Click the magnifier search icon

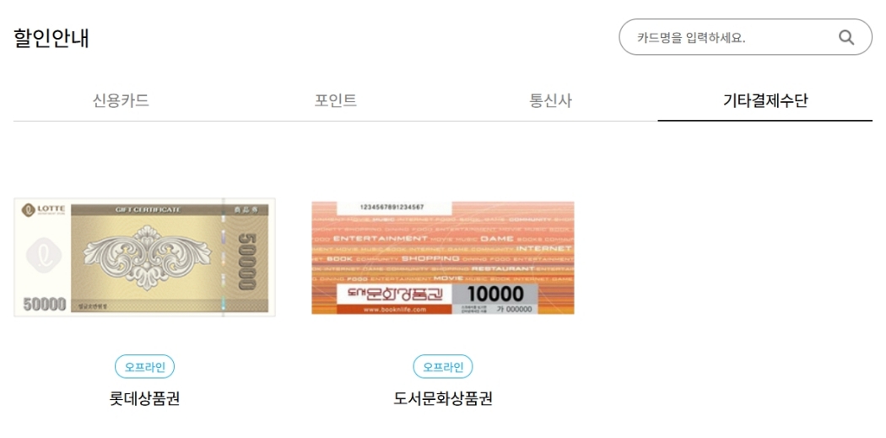click(x=845, y=37)
